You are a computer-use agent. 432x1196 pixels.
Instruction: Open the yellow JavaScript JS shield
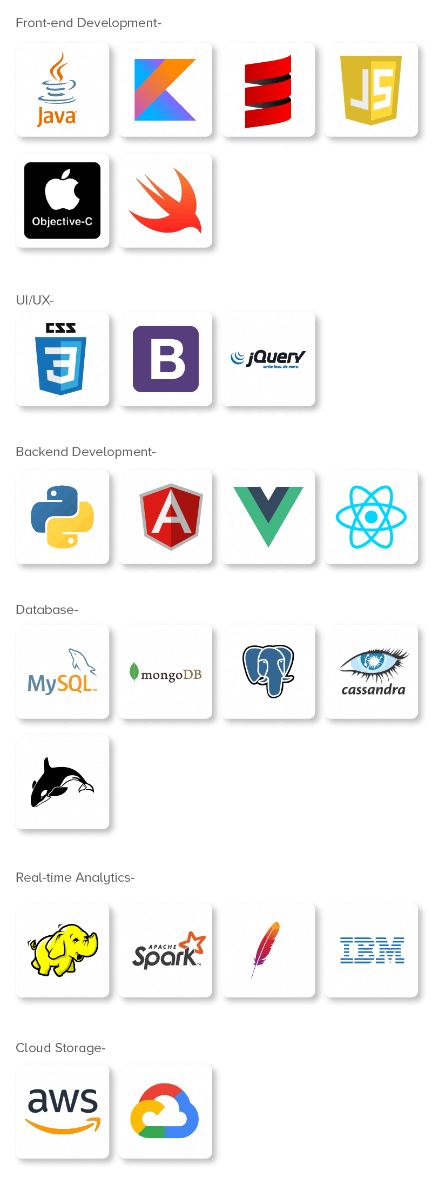coord(372,90)
